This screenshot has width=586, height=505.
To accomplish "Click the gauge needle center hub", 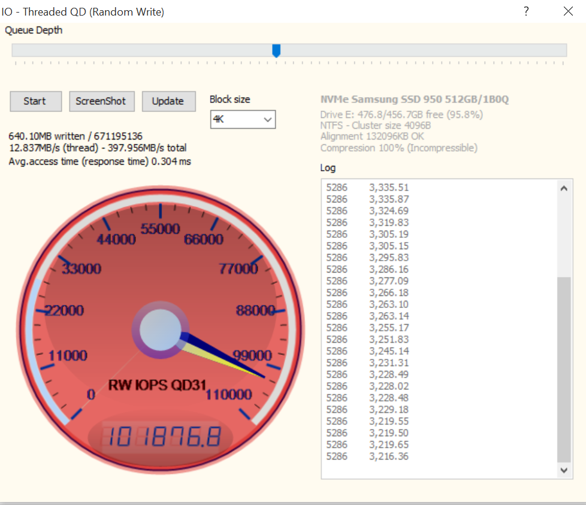I will tap(160, 329).
